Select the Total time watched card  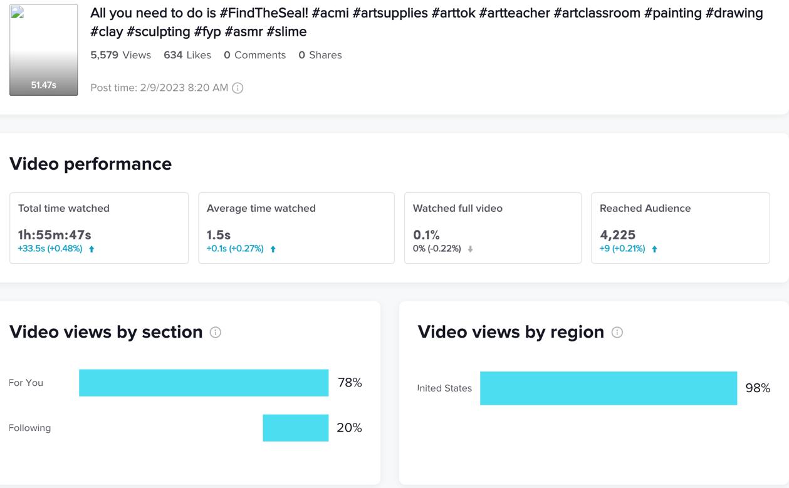[x=99, y=228]
